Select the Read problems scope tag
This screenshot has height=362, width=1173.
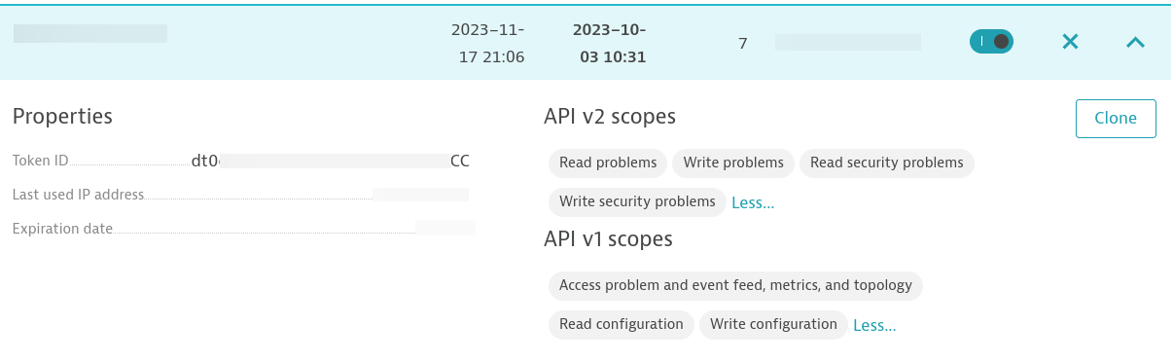(608, 163)
